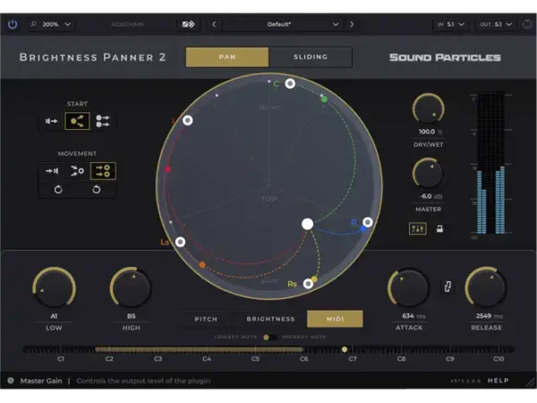The height and width of the screenshot is (403, 537).
Task: Select the highlighted third Movement mode
Action: (103, 171)
